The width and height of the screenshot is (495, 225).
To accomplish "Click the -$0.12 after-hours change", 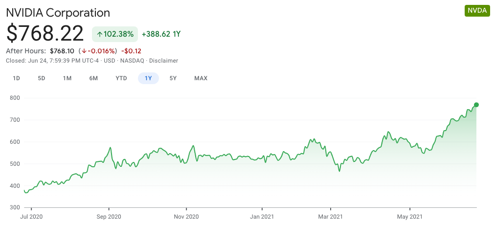I will 131,51.
